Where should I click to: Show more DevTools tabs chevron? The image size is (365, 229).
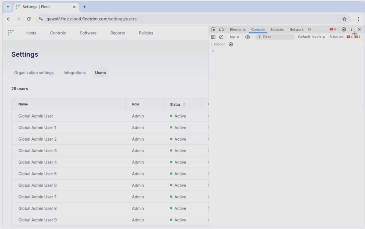coord(309,30)
